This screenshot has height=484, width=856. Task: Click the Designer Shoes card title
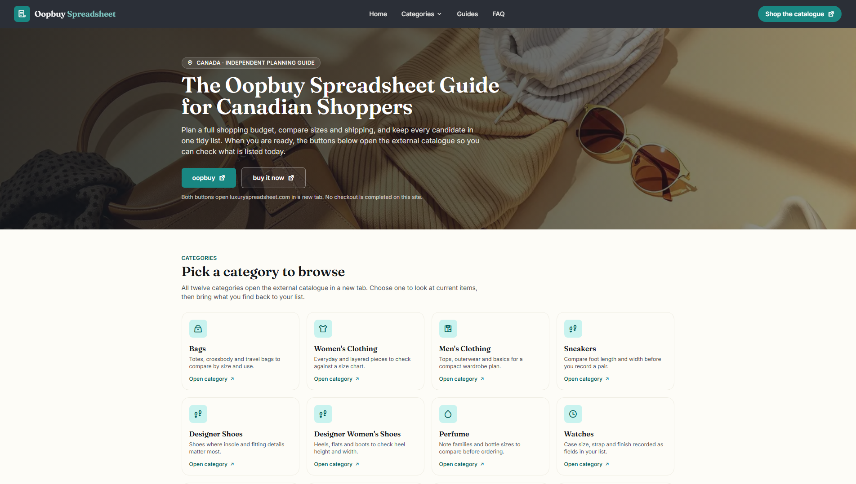[216, 434]
